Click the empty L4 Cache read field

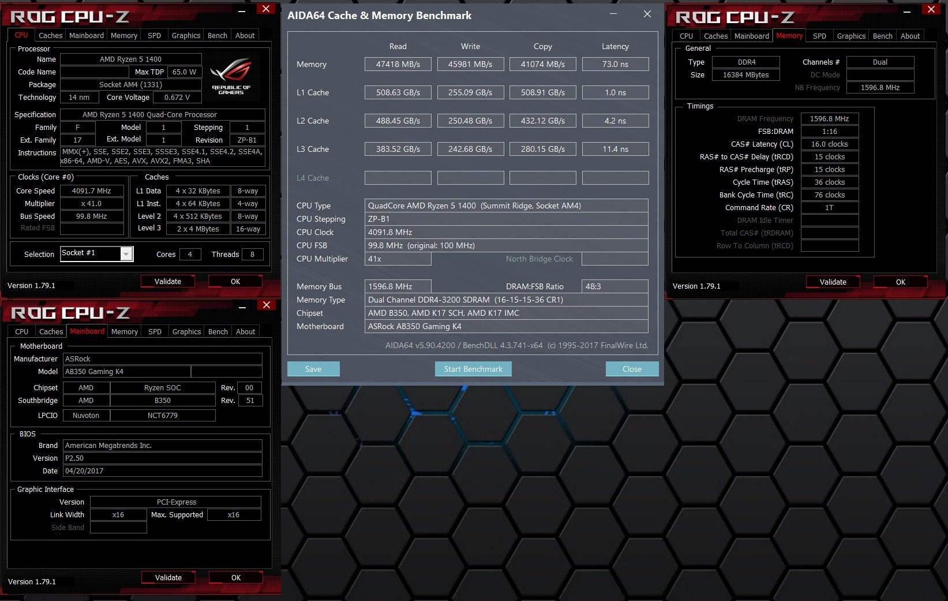coord(398,178)
